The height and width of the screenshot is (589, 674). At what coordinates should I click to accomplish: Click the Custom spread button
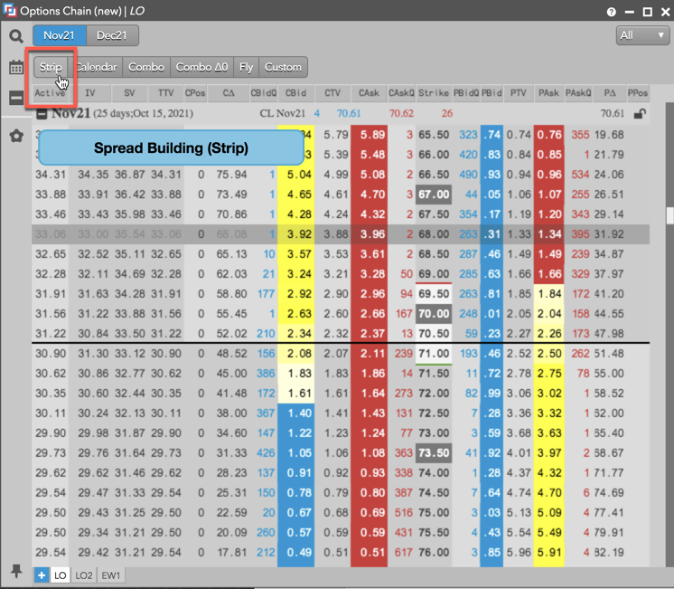pyautogui.click(x=283, y=67)
